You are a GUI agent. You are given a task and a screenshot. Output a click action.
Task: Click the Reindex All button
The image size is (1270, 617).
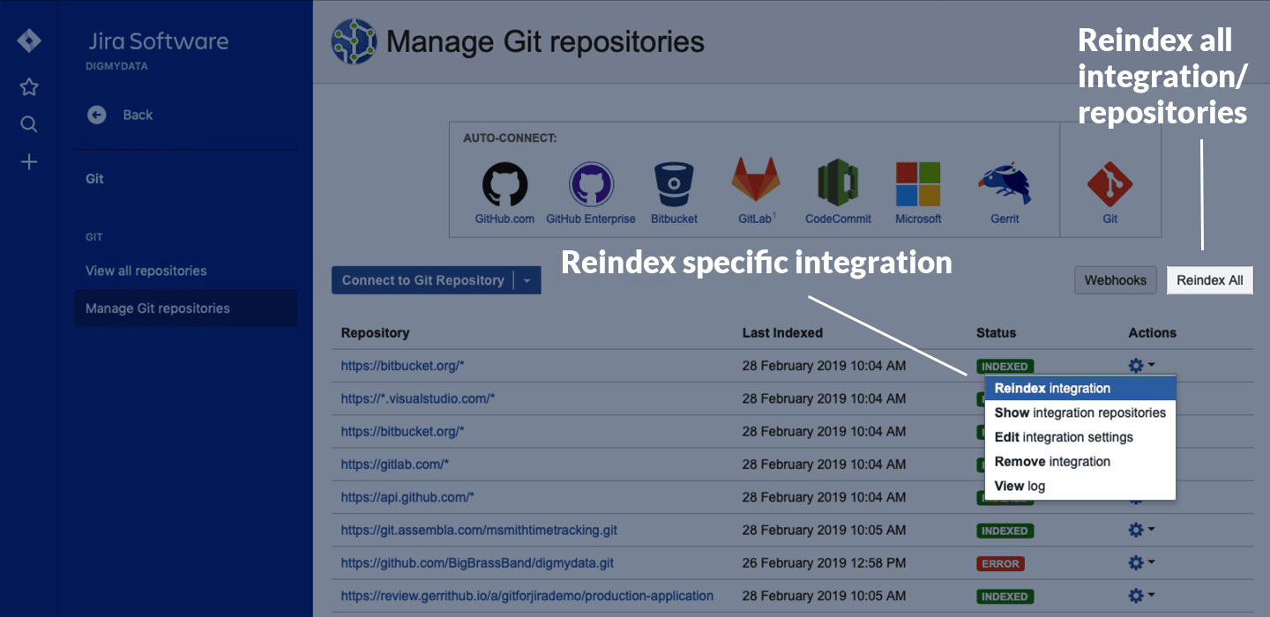click(1209, 280)
